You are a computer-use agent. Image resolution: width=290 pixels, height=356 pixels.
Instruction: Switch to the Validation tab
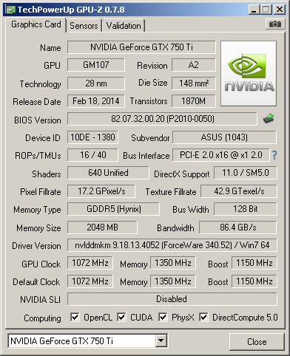pos(124,26)
